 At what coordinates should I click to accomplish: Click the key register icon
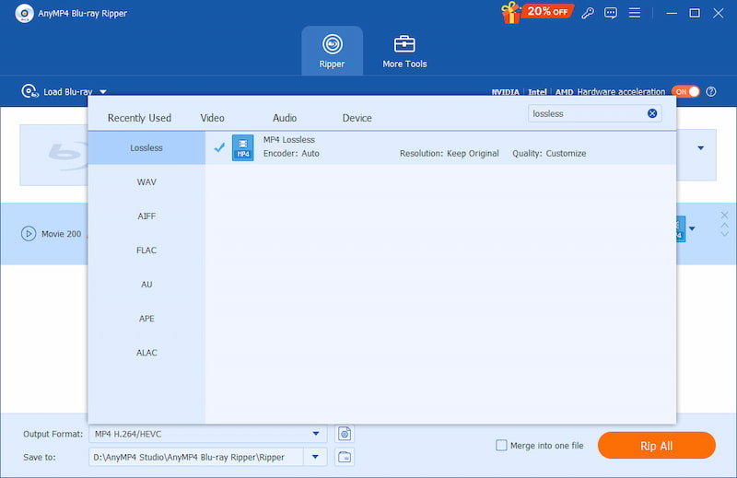pyautogui.click(x=588, y=13)
